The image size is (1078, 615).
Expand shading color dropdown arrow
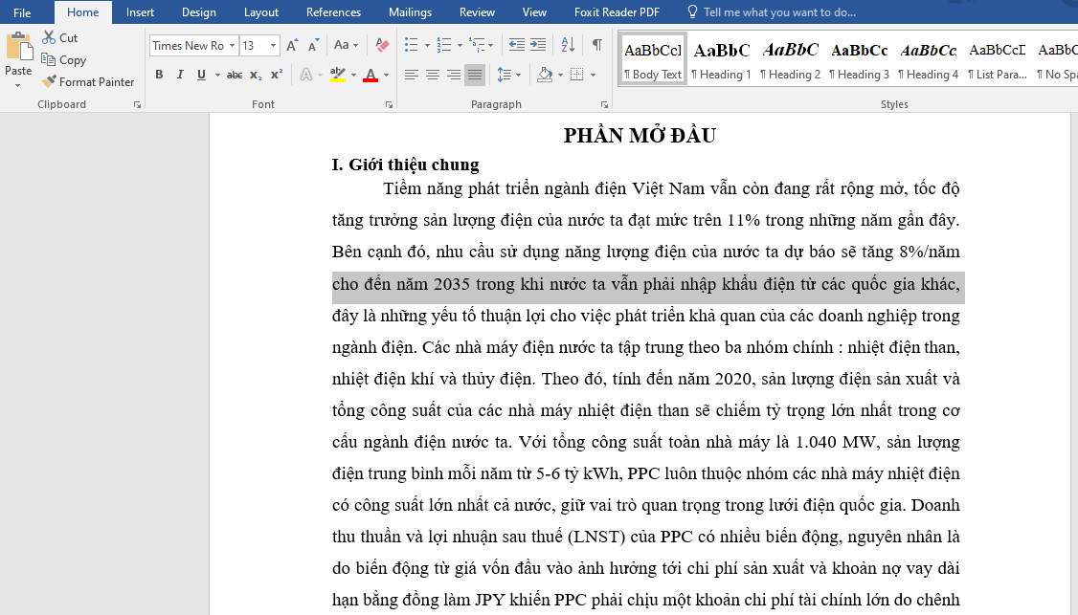[560, 75]
